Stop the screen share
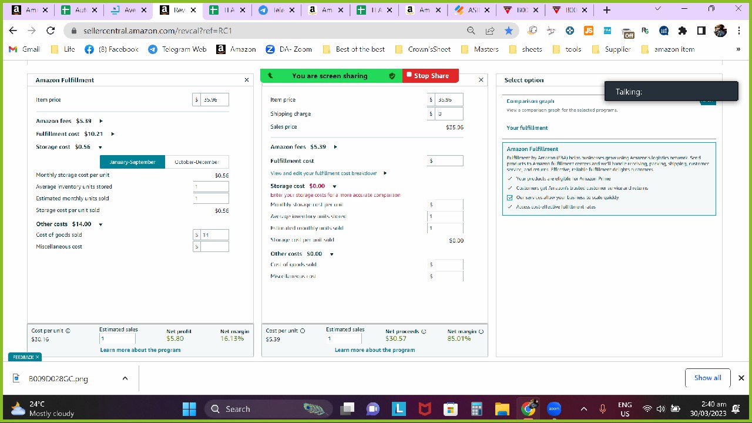Image resolution: width=752 pixels, height=423 pixels. (431, 76)
